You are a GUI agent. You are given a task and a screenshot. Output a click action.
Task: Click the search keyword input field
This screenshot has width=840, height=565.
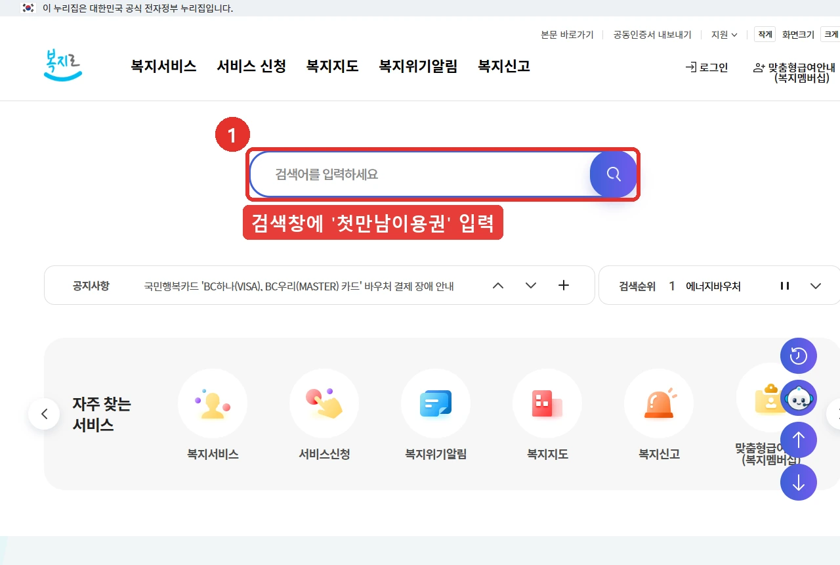[420, 174]
